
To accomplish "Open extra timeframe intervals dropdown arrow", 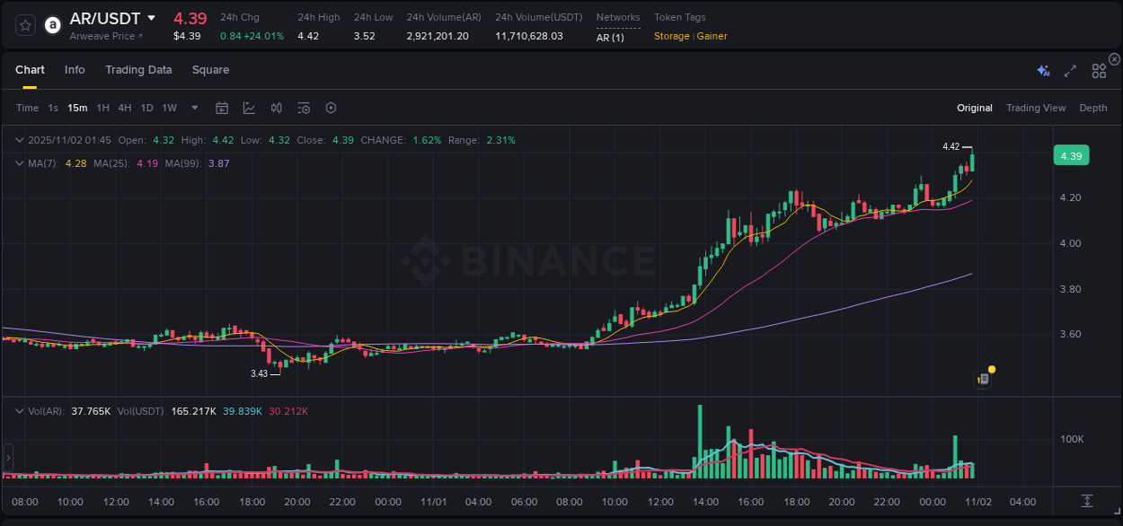I will [193, 108].
